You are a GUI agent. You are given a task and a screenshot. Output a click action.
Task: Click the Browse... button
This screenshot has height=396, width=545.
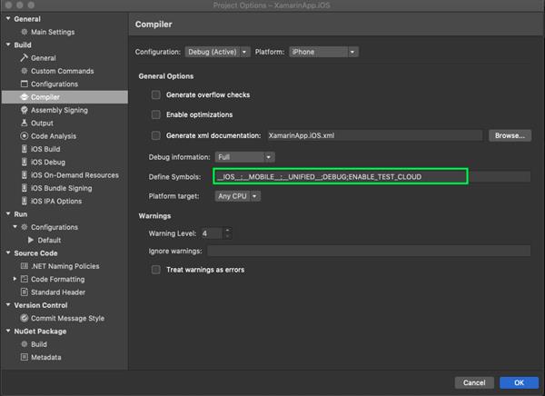(509, 135)
